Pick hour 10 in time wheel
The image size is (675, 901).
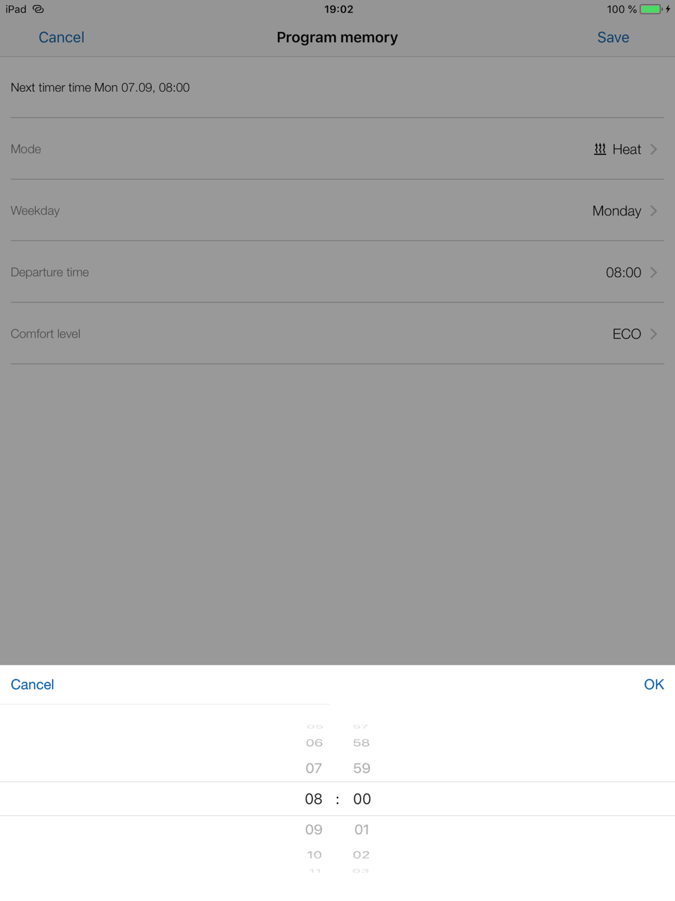click(315, 854)
